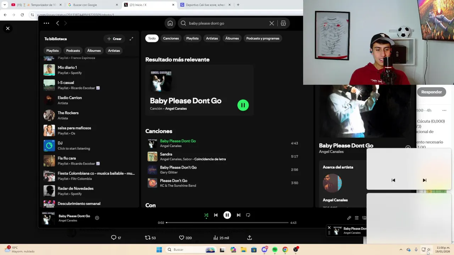Image resolution: width=454 pixels, height=255 pixels.
Task: Open The Rockers artist entry
Action: (89, 115)
